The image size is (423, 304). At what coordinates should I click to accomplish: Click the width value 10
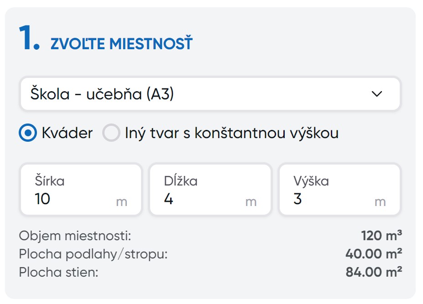(42, 199)
